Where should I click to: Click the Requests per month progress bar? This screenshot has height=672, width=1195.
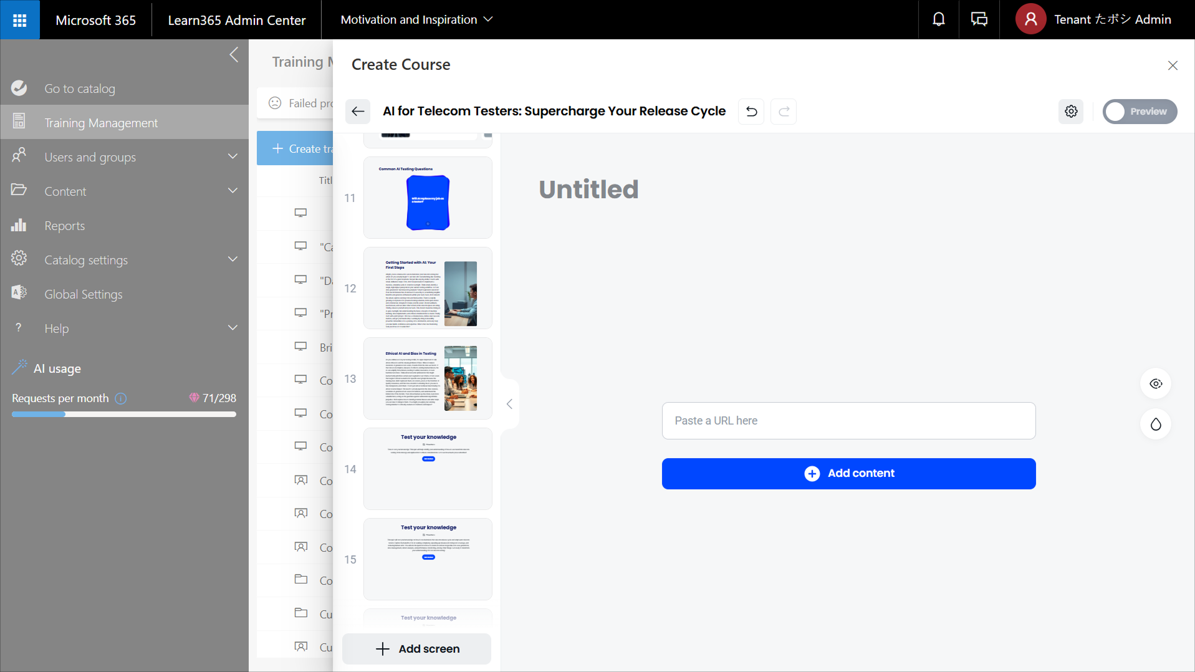click(x=123, y=415)
